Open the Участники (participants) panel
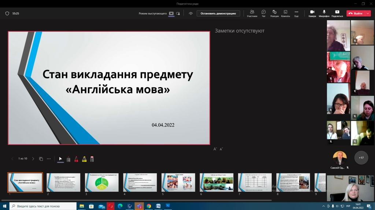This screenshot has height=210, width=375. pos(252,13)
